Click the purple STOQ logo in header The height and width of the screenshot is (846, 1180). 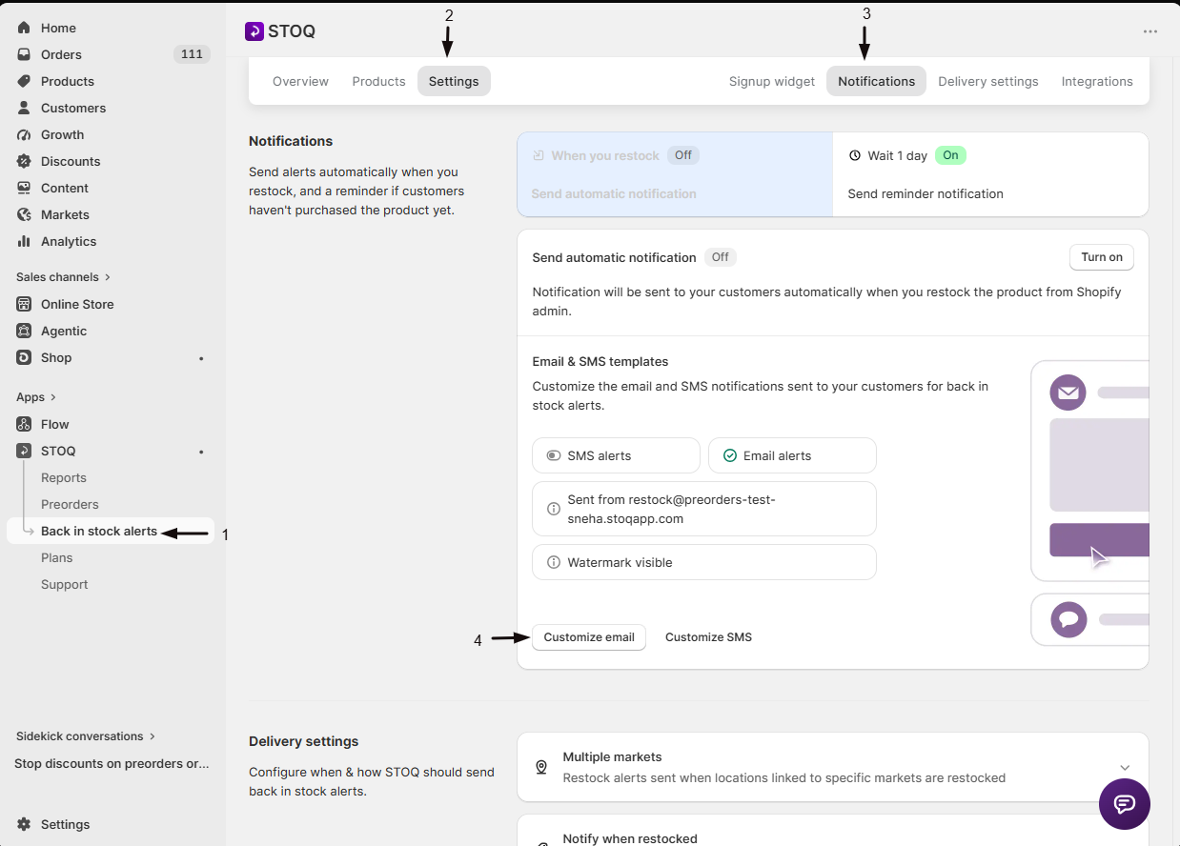(x=254, y=31)
